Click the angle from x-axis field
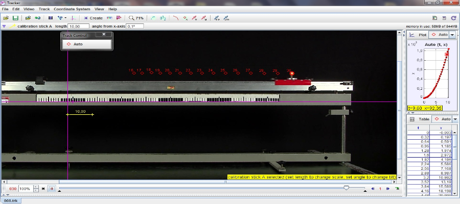The image size is (460, 204). [135, 27]
